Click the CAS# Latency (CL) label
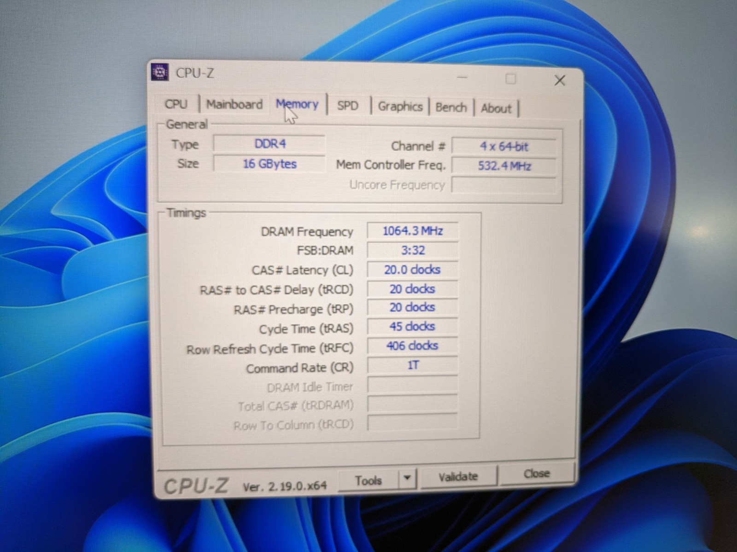 302,270
